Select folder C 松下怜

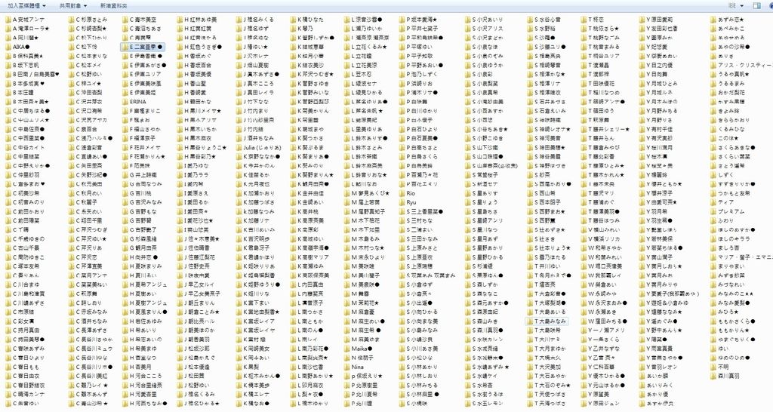coord(83,47)
